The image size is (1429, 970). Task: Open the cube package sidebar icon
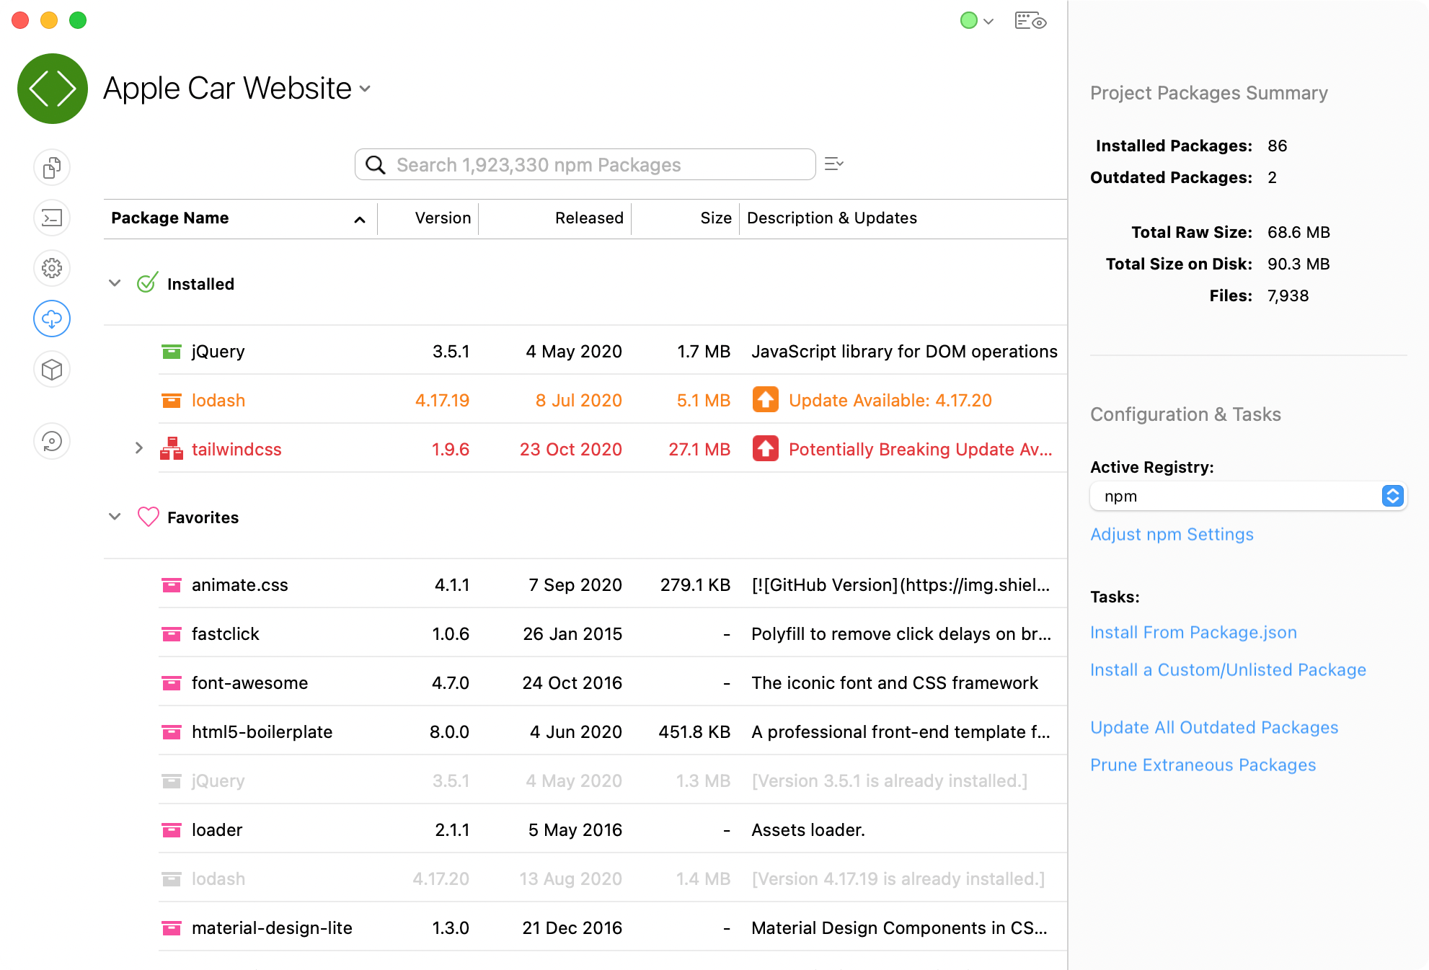[52, 370]
